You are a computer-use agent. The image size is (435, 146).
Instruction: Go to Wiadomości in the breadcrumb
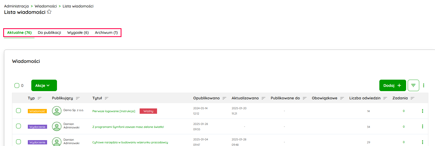pyautogui.click(x=46, y=6)
